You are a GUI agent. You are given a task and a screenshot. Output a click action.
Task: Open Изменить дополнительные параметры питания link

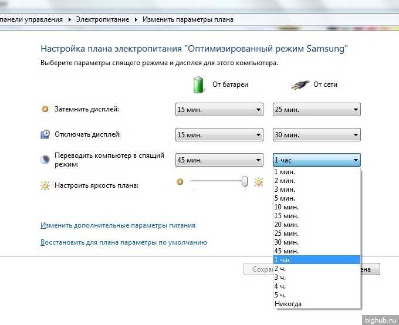coord(118,225)
